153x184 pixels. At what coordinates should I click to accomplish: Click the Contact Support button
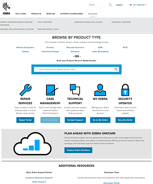[75, 120]
